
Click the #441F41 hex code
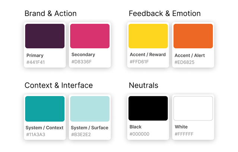tap(35, 62)
